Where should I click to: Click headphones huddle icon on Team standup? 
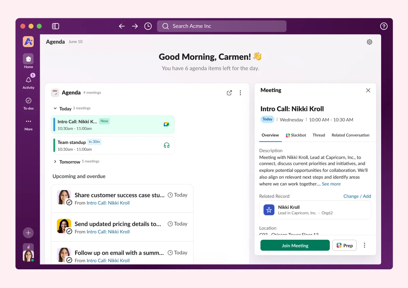pyautogui.click(x=167, y=145)
